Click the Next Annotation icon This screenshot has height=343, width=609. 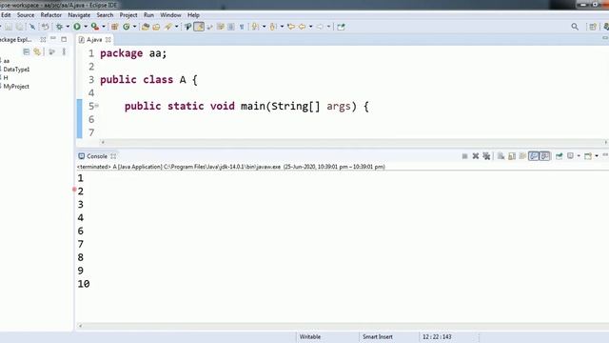[x=255, y=27]
